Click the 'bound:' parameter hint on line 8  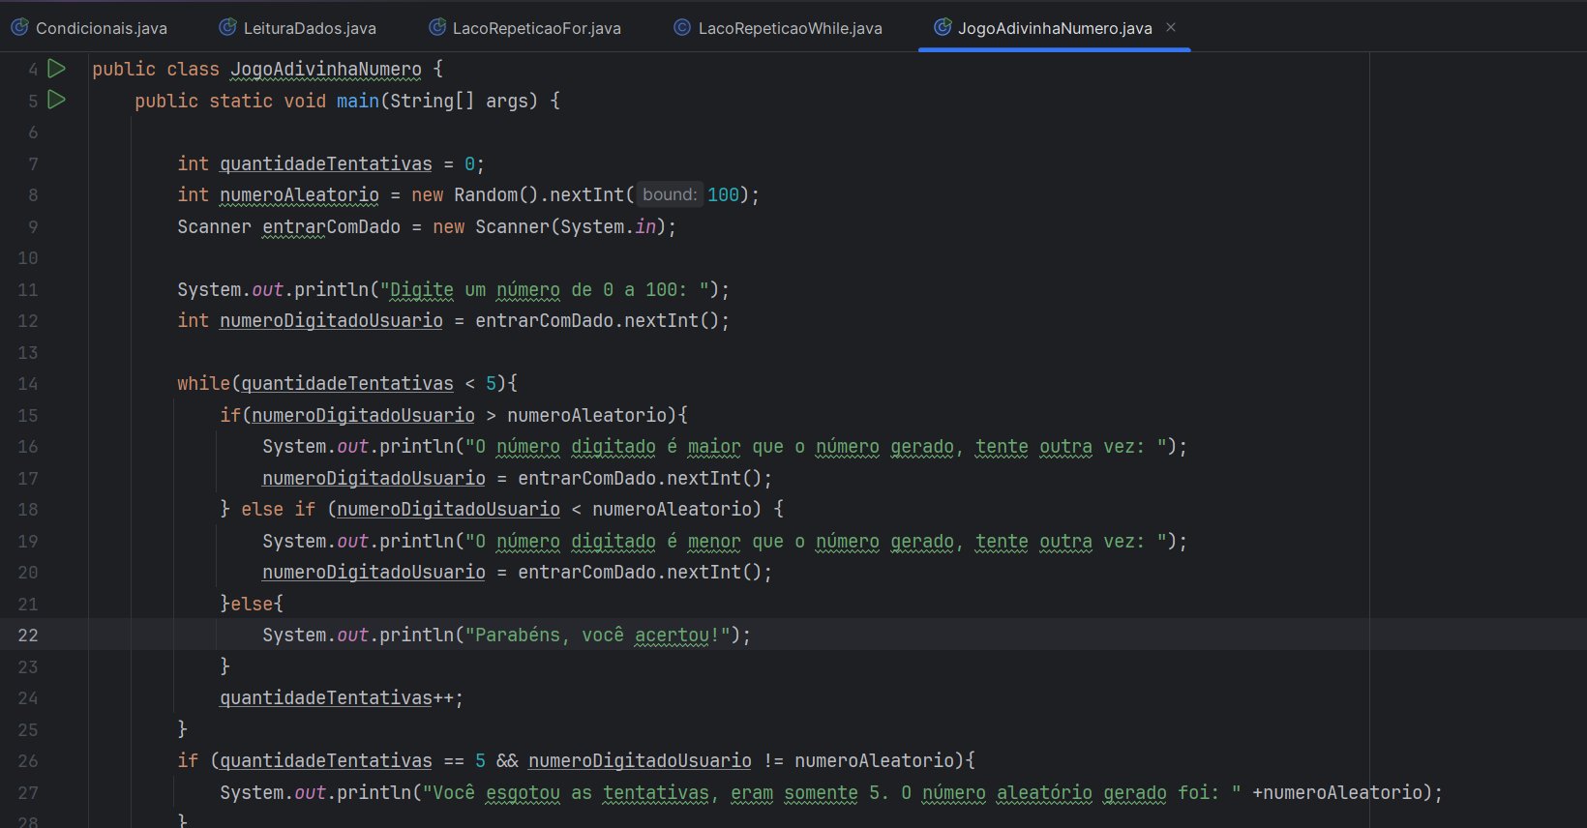coord(670,194)
